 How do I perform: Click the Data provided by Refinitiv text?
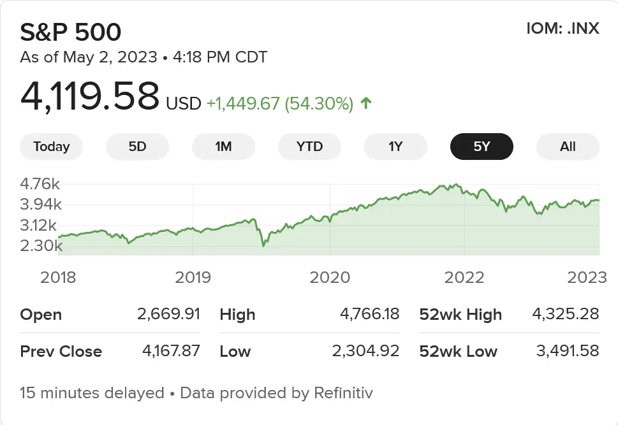point(276,393)
